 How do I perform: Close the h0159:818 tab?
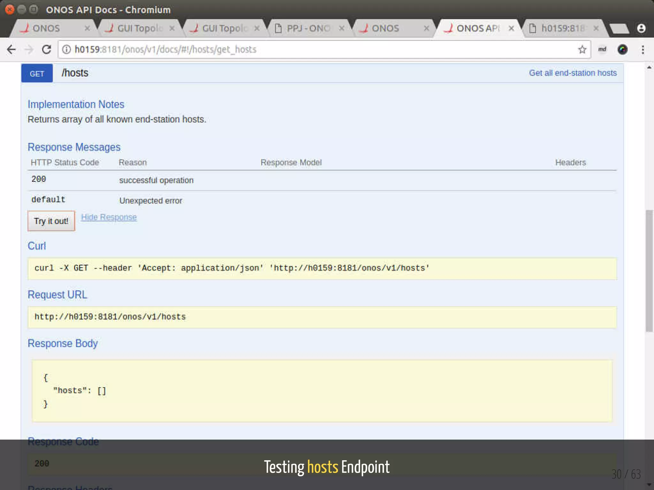click(x=596, y=28)
